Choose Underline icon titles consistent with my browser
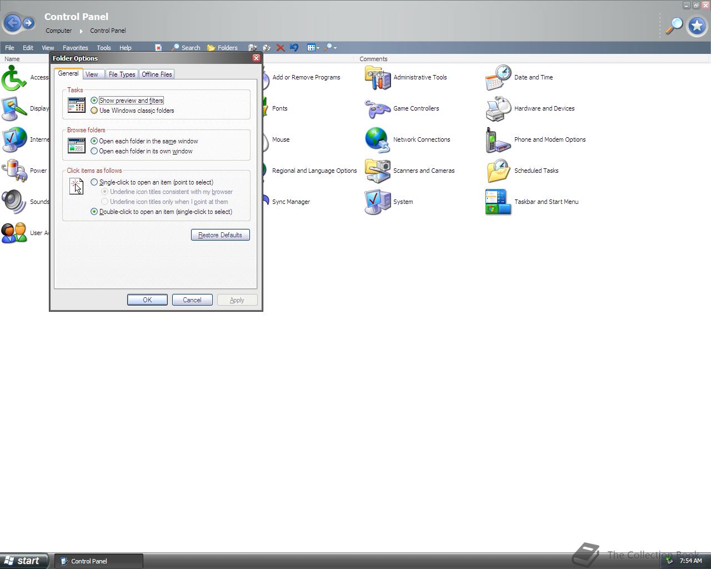Viewport: 711px width, 569px height. (167, 192)
